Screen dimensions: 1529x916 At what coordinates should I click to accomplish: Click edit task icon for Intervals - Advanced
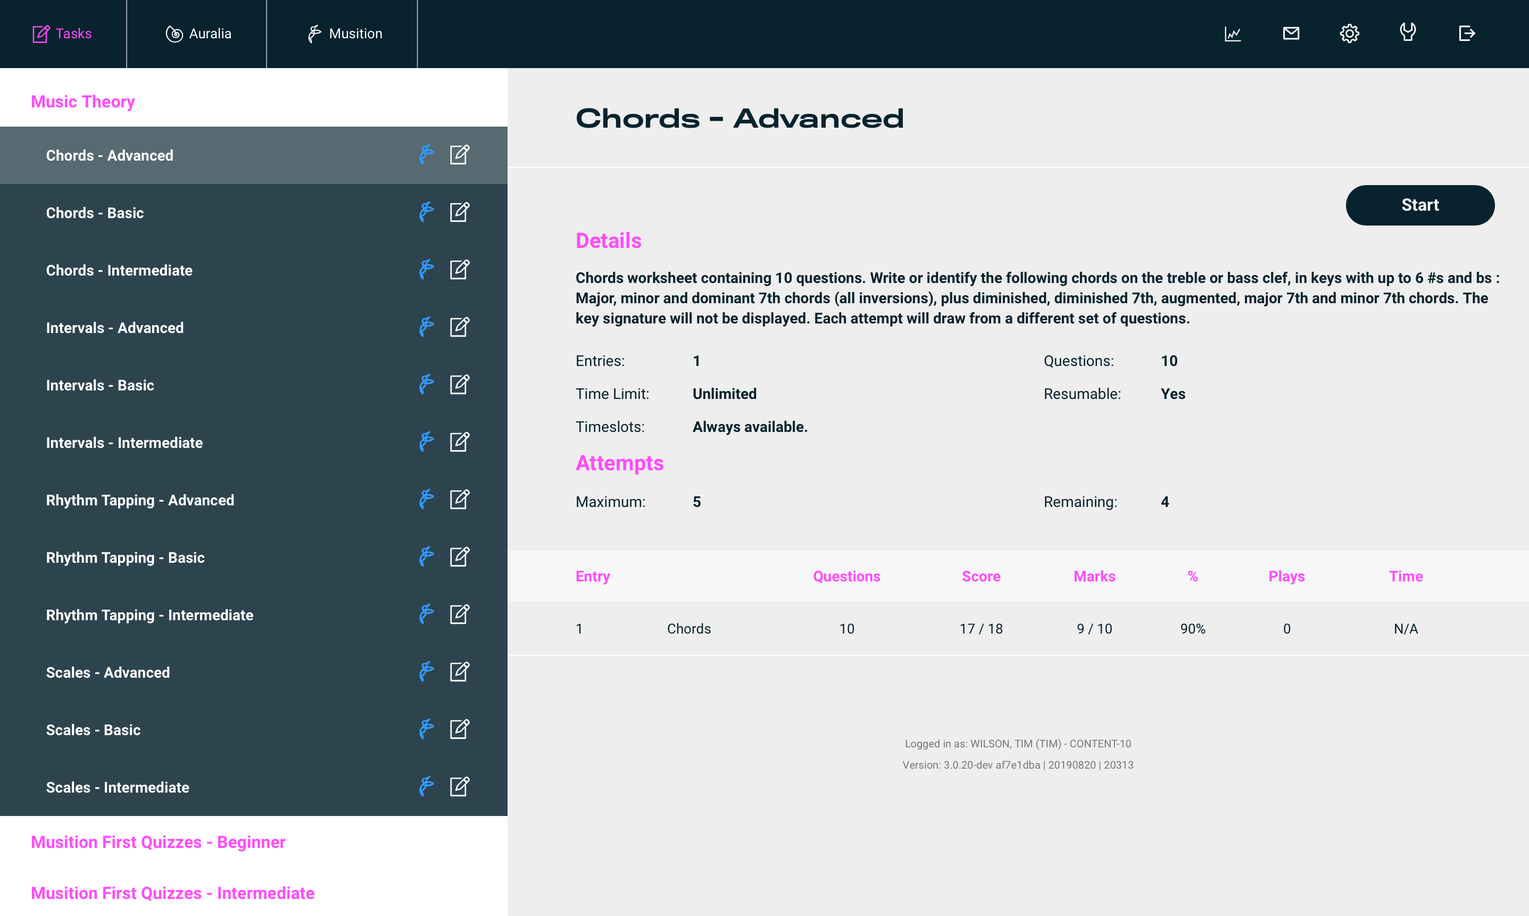click(459, 327)
